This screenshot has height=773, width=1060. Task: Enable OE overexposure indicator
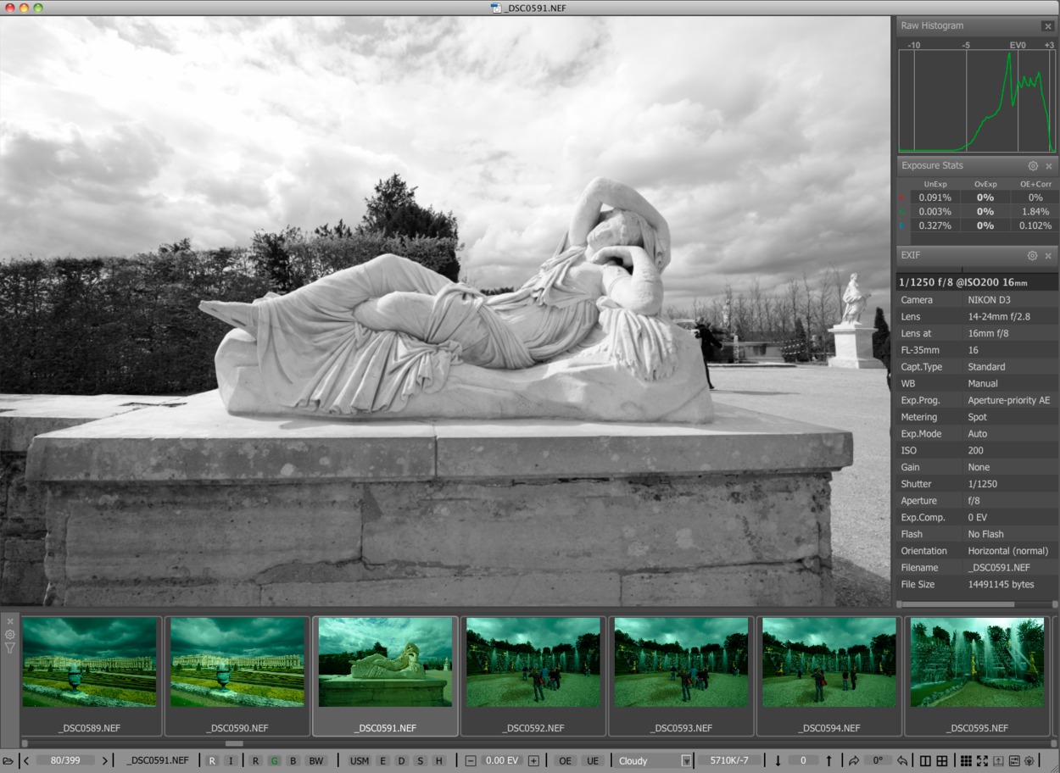coord(565,761)
